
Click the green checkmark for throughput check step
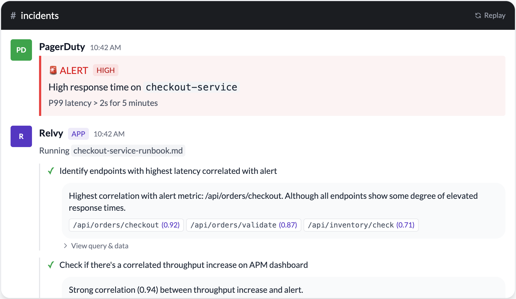point(51,265)
